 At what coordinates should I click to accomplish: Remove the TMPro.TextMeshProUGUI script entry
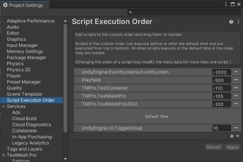(236, 104)
